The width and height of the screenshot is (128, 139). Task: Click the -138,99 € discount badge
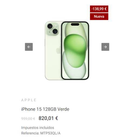(x=99, y=9)
